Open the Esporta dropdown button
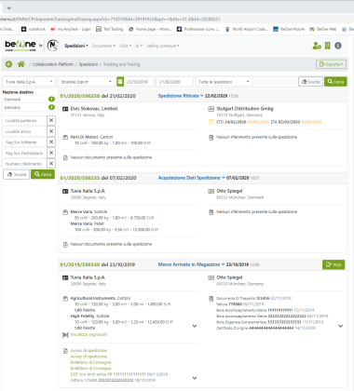The height and width of the screenshot is (391, 354). (331, 64)
